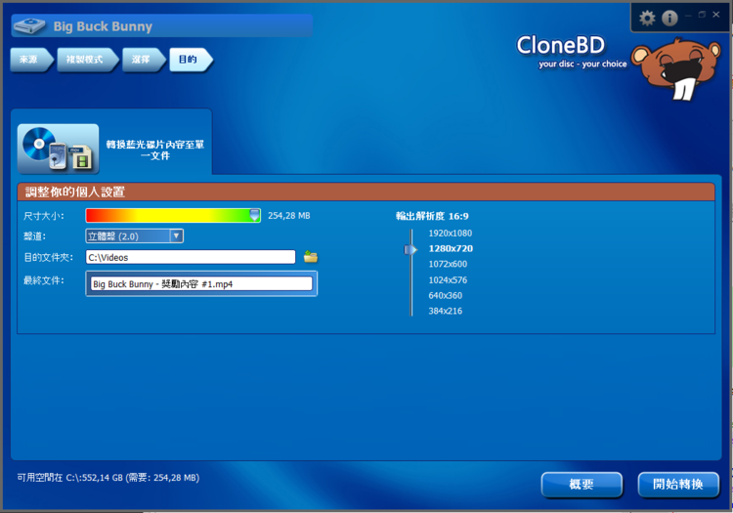Image resolution: width=733 pixels, height=513 pixels.
Task: Select 1072x600 output resolution
Action: click(448, 264)
